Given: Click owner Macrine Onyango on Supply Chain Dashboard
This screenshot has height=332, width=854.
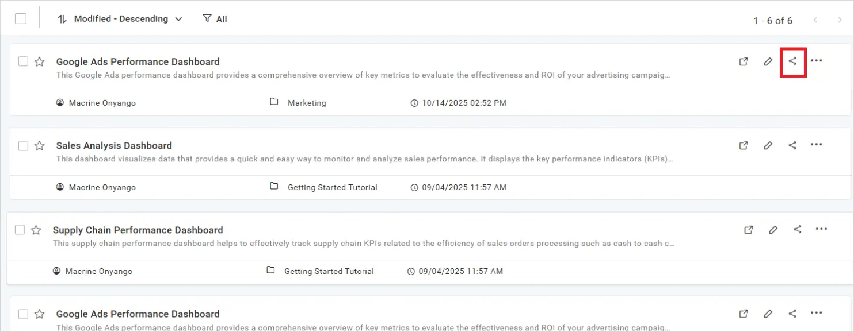Looking at the screenshot, I should (x=99, y=271).
